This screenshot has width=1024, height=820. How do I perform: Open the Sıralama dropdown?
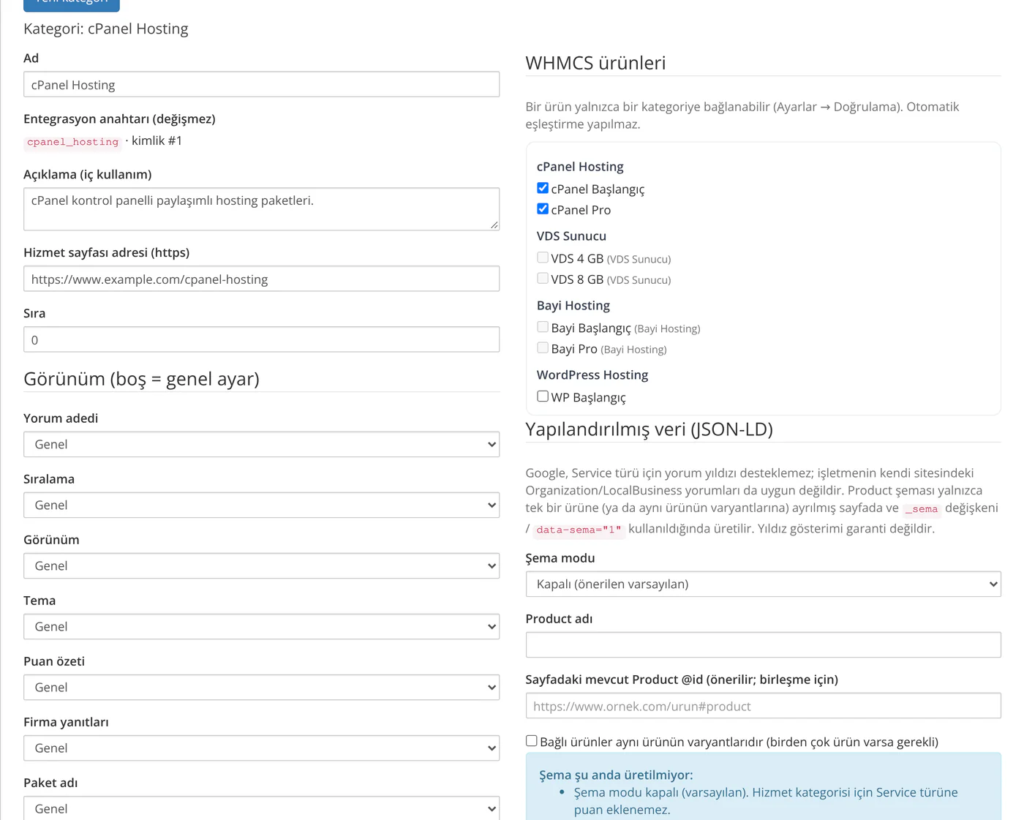[x=262, y=505]
